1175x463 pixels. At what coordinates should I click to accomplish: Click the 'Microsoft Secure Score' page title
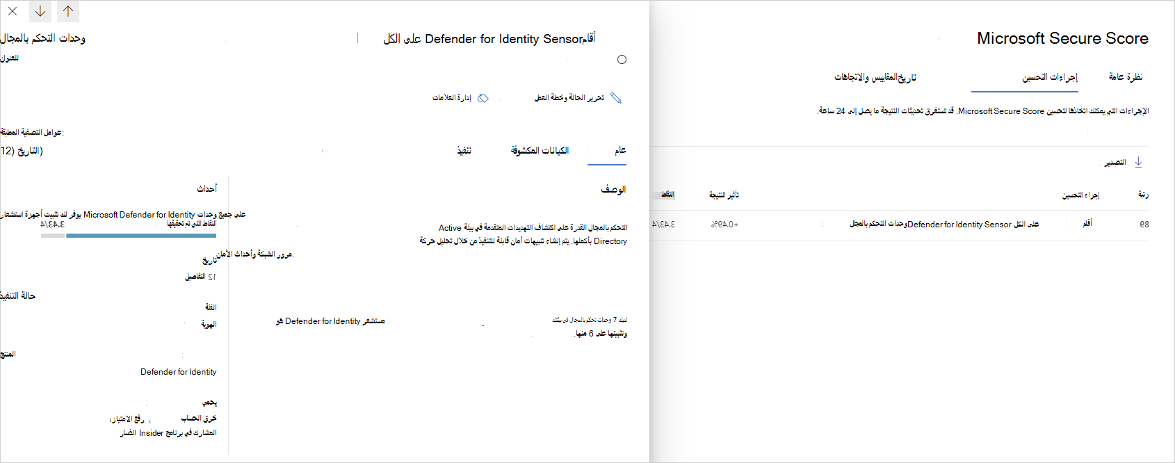(1062, 38)
